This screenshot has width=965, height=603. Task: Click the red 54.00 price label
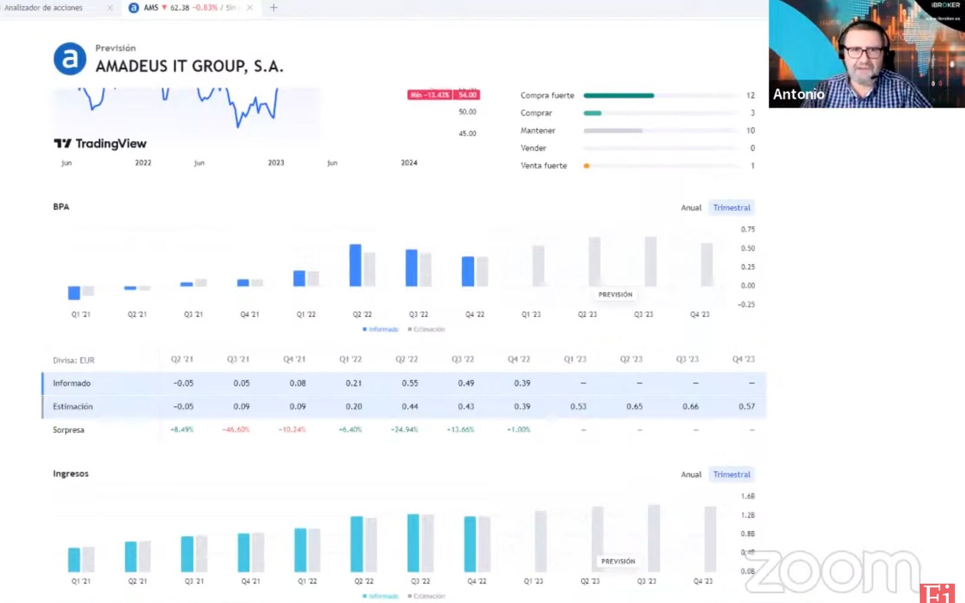click(x=467, y=95)
